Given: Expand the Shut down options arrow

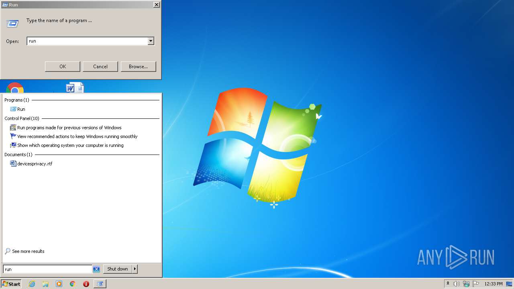Looking at the screenshot, I should click(135, 269).
